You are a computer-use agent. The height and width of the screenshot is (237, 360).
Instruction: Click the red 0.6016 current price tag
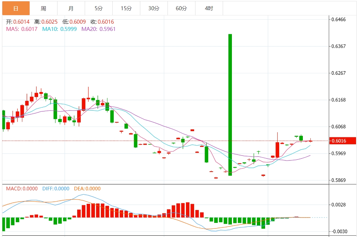[x=343, y=141]
